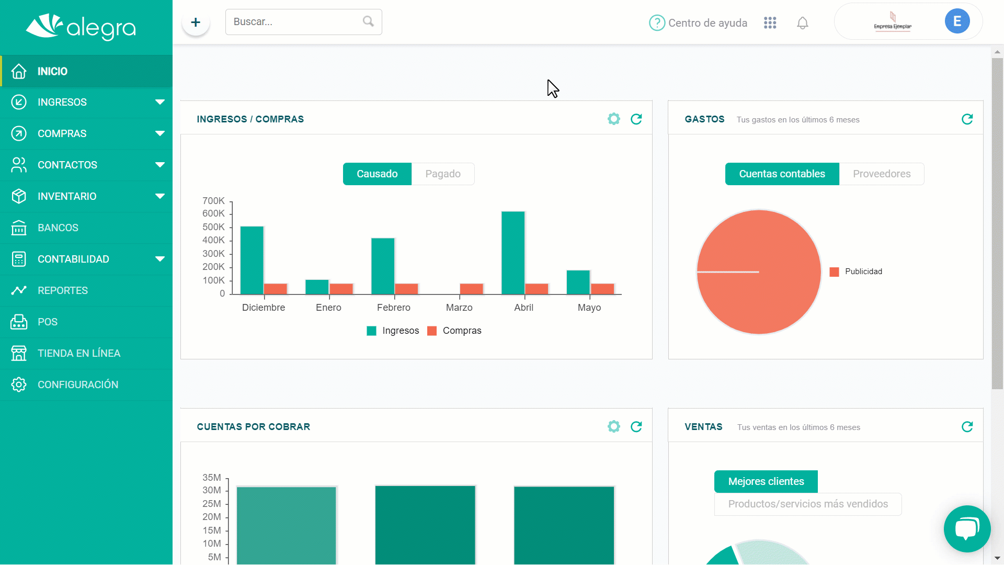1004x565 pixels.
Task: Refresh the Gastos chart
Action: click(967, 119)
